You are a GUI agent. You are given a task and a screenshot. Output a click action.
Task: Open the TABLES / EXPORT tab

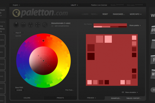click(x=134, y=98)
